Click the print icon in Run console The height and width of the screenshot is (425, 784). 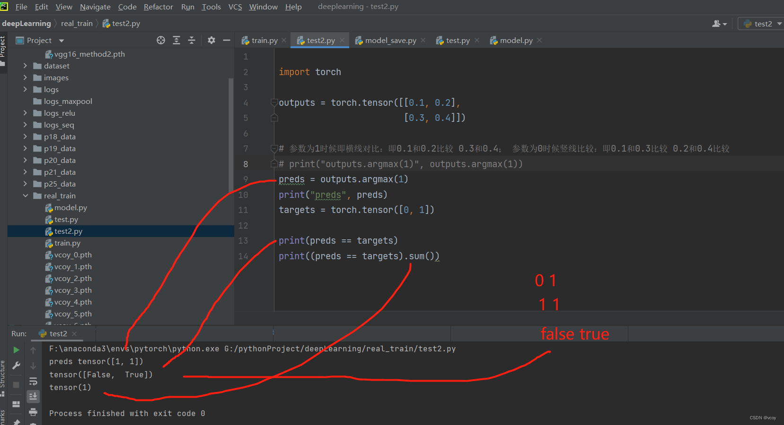pos(33,412)
